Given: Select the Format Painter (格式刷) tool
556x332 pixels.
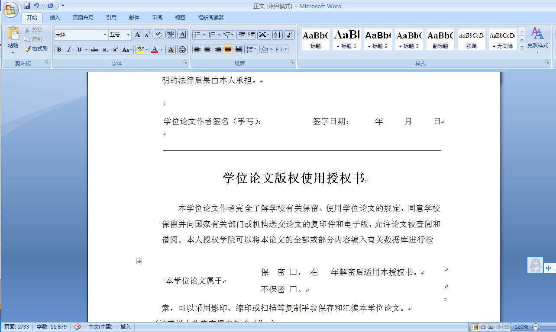Looking at the screenshot, I should tap(36, 48).
